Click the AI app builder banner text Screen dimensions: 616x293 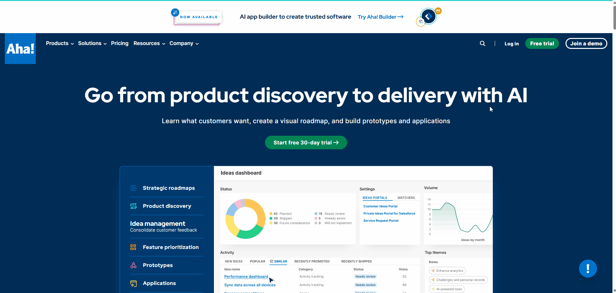(x=295, y=17)
